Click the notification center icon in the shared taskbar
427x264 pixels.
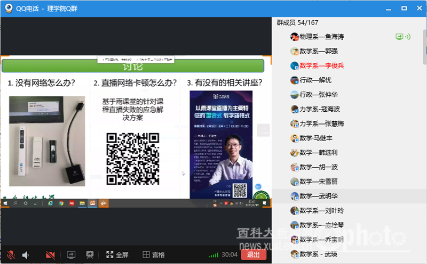point(264,203)
